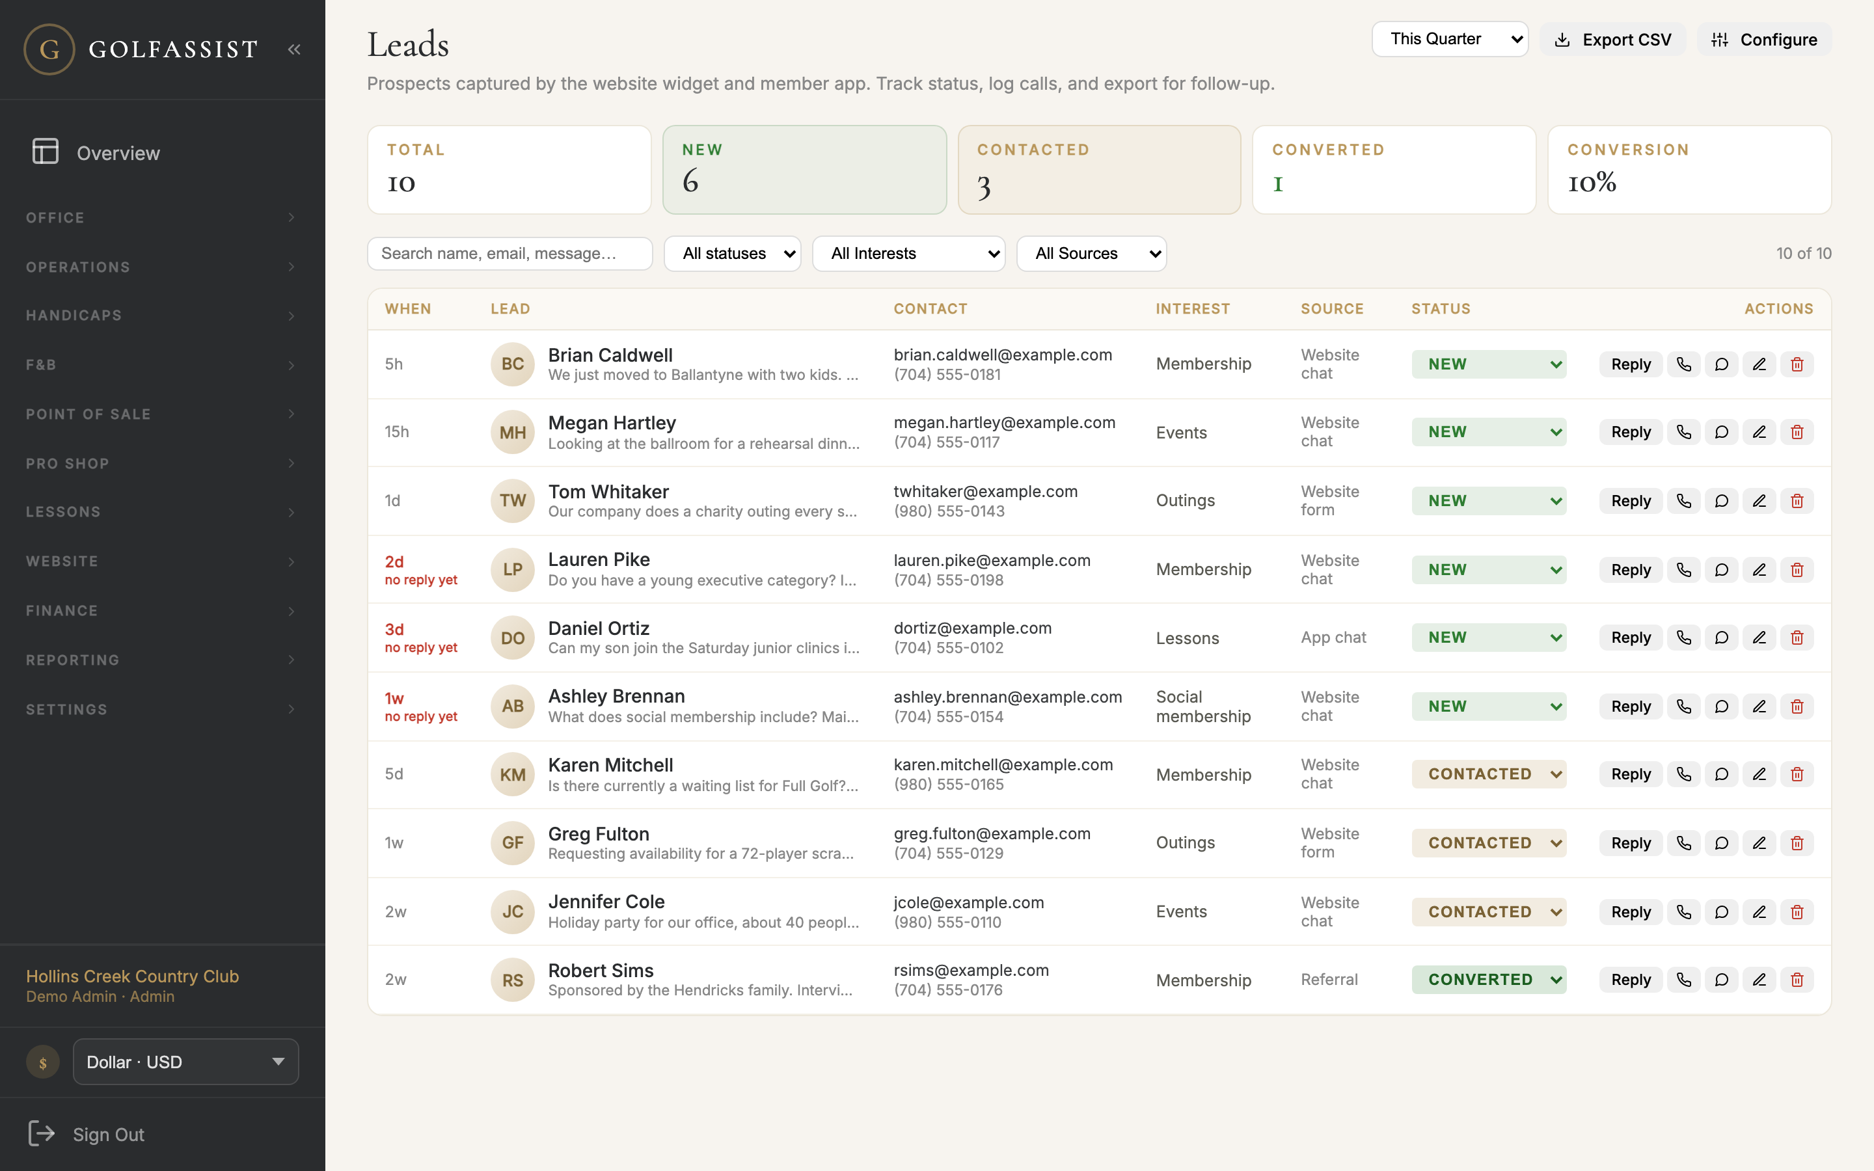Screen dimensions: 1874x1171
Task: Expand the Pro Shop sidebar section
Action: [163, 463]
